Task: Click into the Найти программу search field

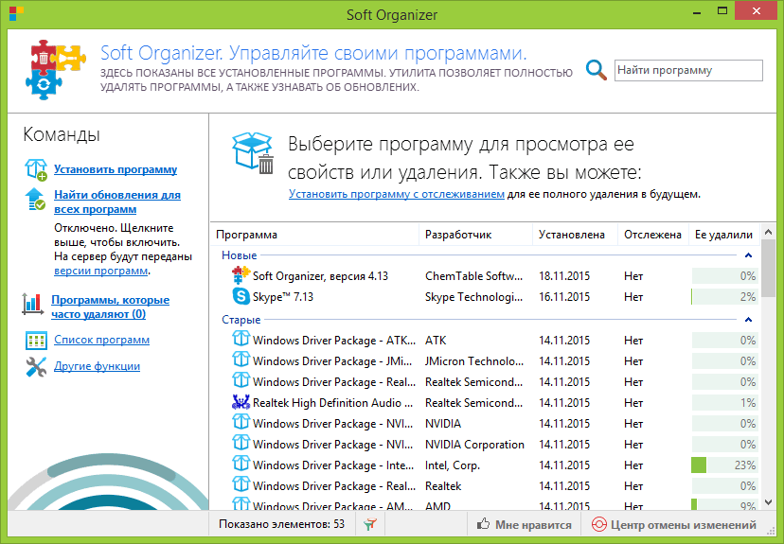Action: click(686, 70)
